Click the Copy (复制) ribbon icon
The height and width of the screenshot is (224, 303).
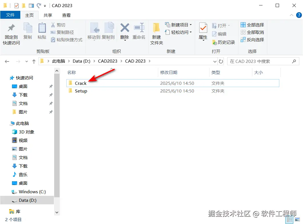pos(28,28)
